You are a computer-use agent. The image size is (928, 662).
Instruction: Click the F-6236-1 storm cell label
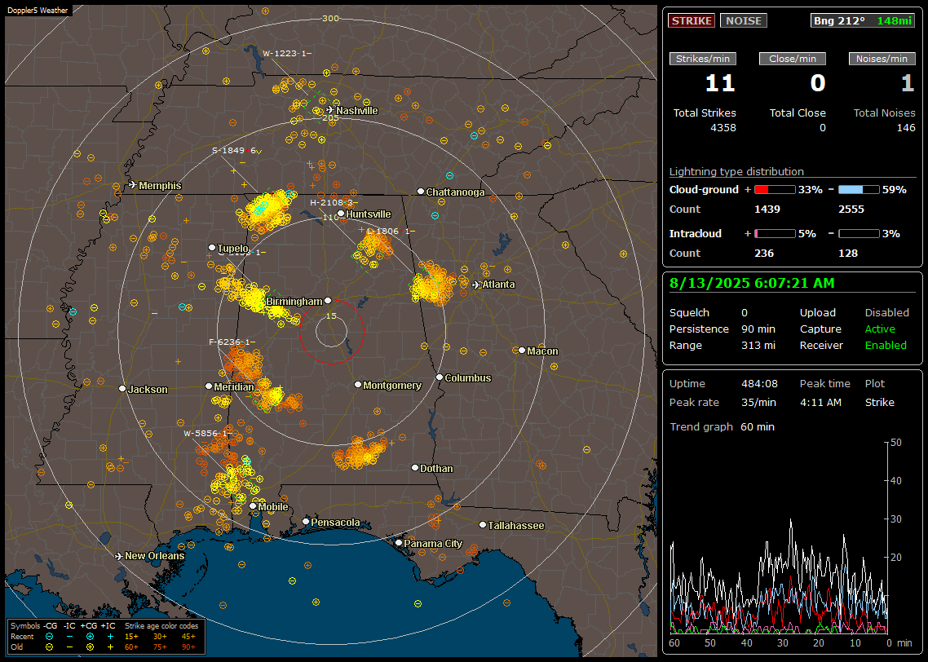pyautogui.click(x=232, y=342)
